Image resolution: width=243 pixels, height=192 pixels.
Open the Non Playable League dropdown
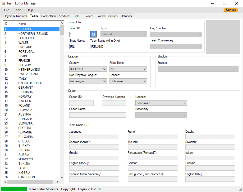(88, 81)
